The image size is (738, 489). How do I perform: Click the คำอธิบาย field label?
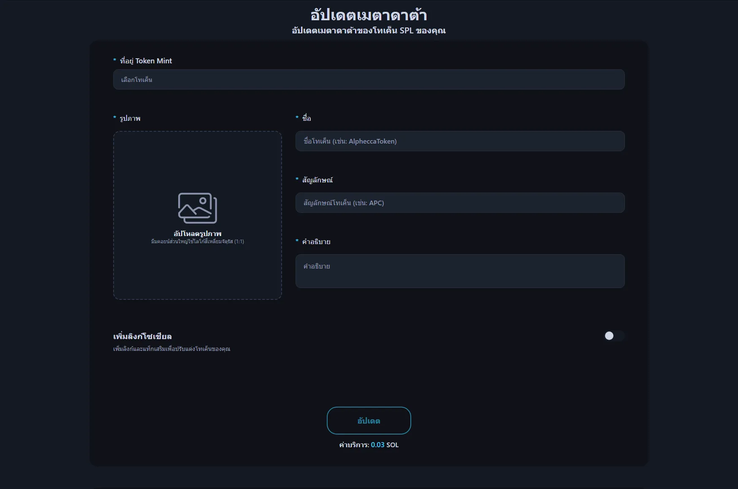[x=316, y=242]
